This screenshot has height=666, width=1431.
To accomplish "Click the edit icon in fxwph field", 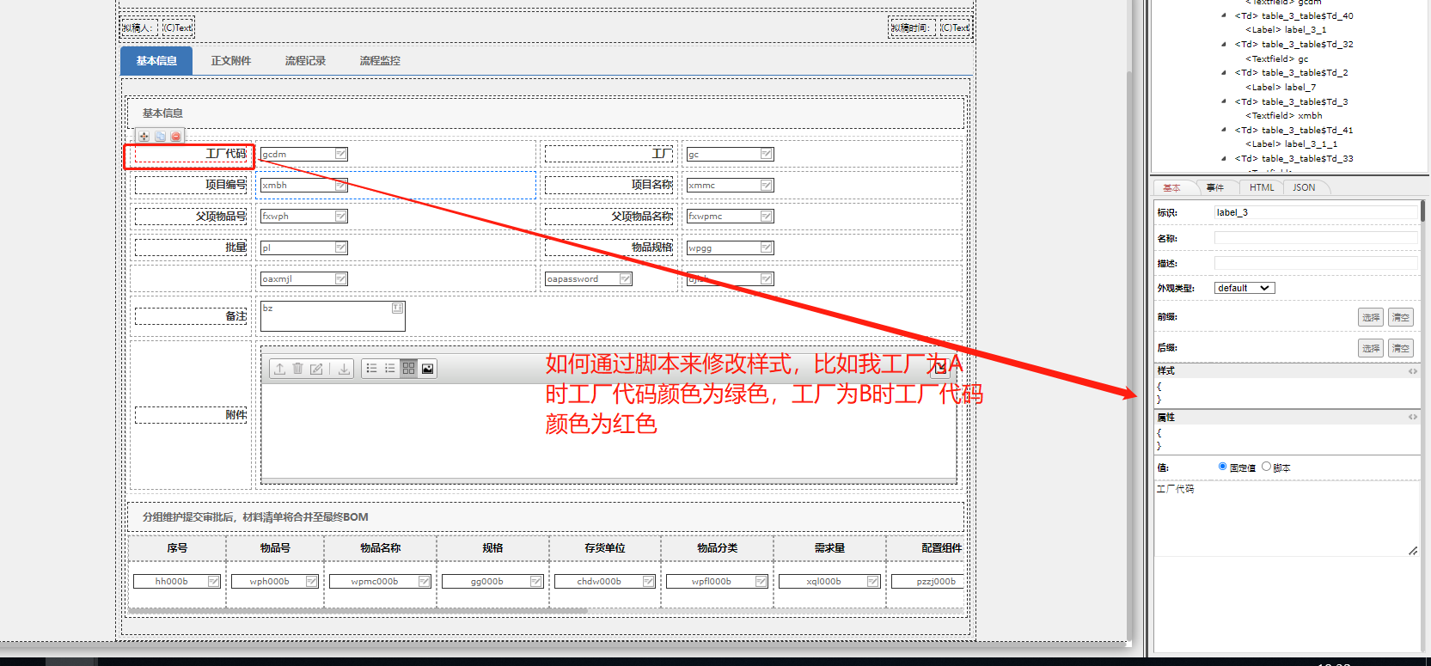I will tap(341, 217).
